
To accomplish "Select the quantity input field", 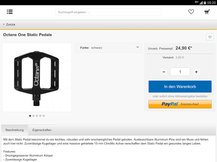I will [180, 72].
